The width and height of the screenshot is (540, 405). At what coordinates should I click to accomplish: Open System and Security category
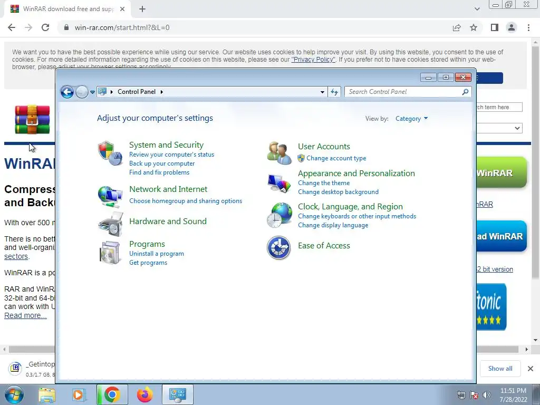point(166,144)
